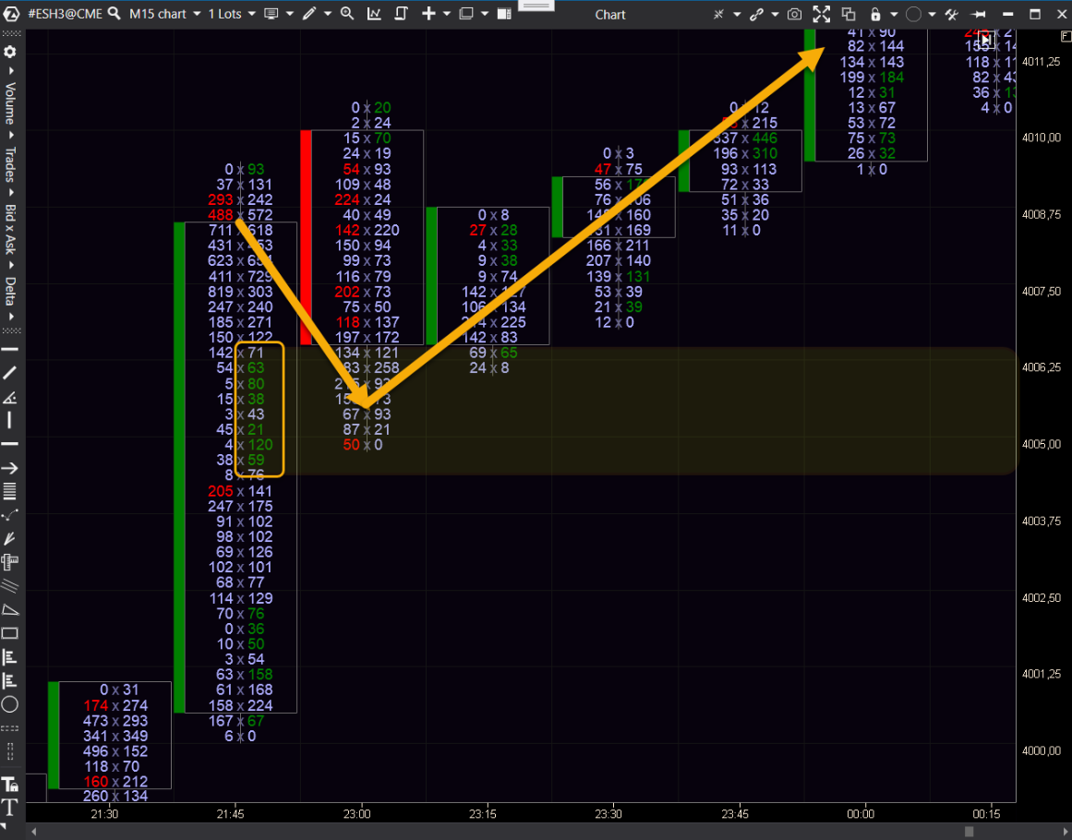The image size is (1072, 840).
Task: Select the Bid x Ask mode in sidebar
Action: coord(10,229)
